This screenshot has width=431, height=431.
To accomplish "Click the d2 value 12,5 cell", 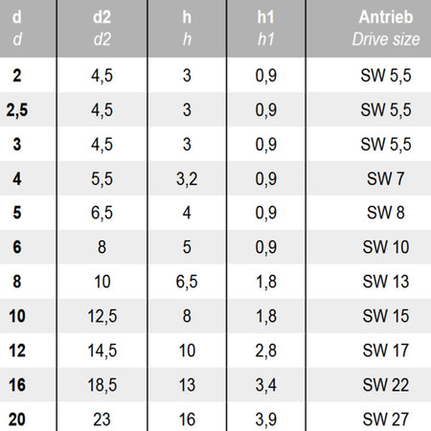I will click(x=102, y=316).
